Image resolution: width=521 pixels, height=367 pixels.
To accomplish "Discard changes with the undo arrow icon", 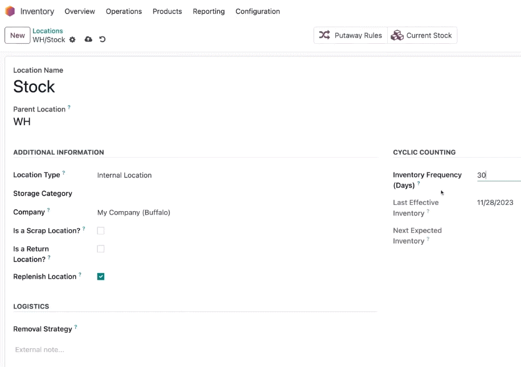I will [102, 39].
